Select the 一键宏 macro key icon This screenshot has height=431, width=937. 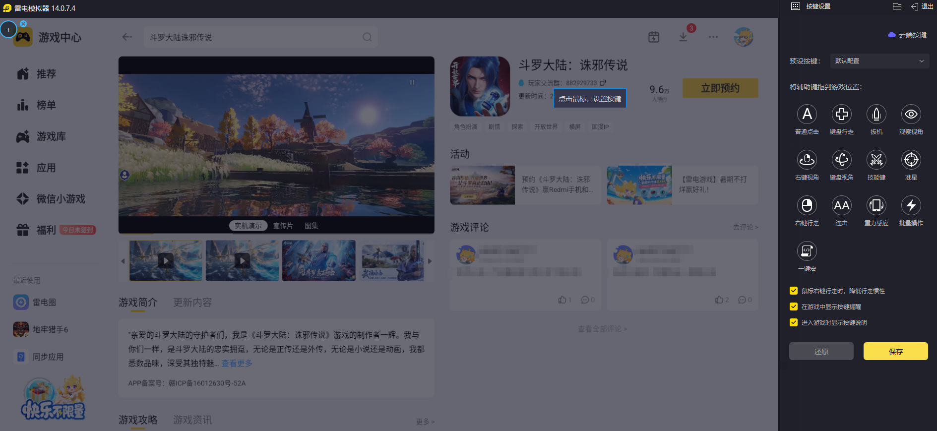pyautogui.click(x=807, y=251)
